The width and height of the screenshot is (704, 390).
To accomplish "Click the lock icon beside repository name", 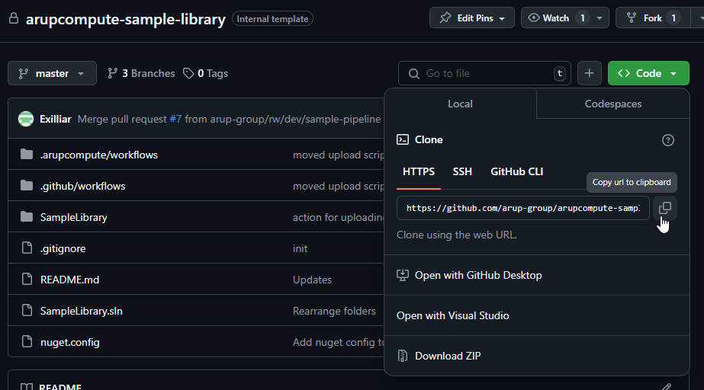I will (x=14, y=18).
